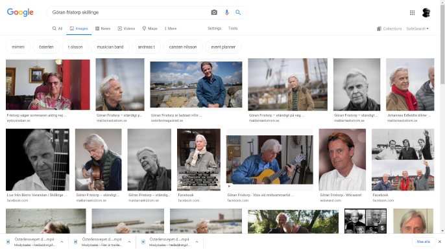Open the More search categories menu

pyautogui.click(x=170, y=28)
